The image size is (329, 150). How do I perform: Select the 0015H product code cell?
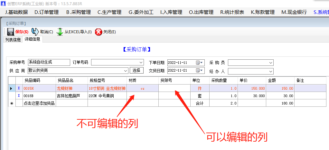(x=39, y=88)
